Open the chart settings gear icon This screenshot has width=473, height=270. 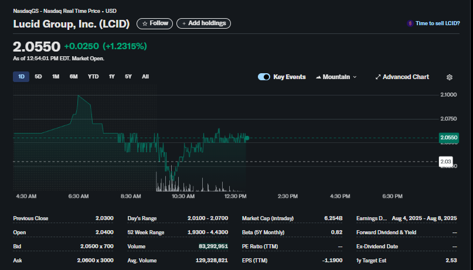tap(449, 77)
